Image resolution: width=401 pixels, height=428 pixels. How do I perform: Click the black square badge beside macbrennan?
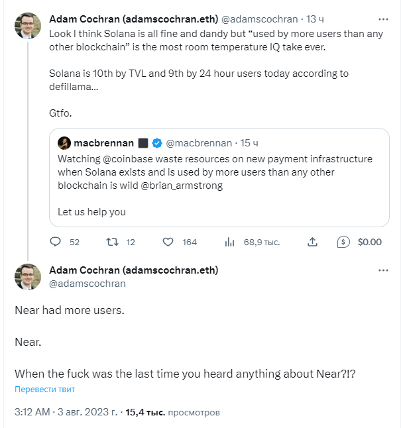pos(143,143)
